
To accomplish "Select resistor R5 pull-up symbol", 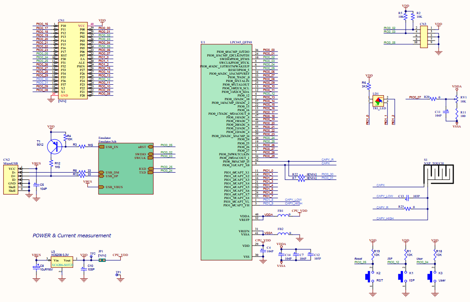I will 405,16.
